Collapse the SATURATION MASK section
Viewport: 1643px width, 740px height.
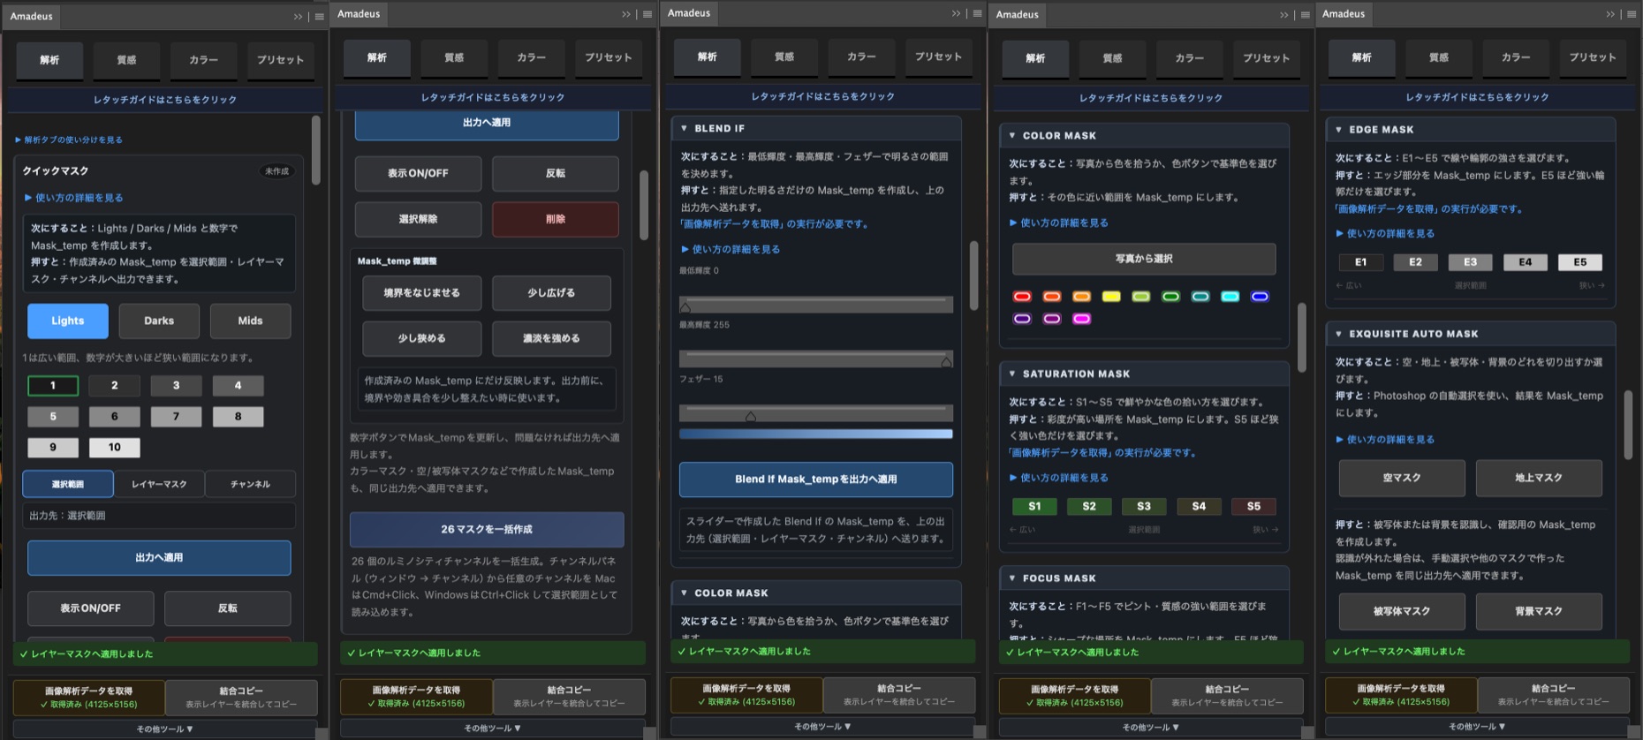(1144, 374)
